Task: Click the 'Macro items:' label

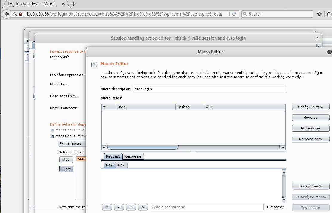Action: (x=111, y=98)
